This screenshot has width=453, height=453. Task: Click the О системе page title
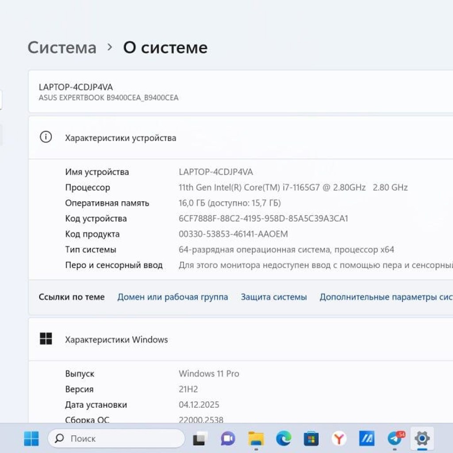click(x=165, y=47)
